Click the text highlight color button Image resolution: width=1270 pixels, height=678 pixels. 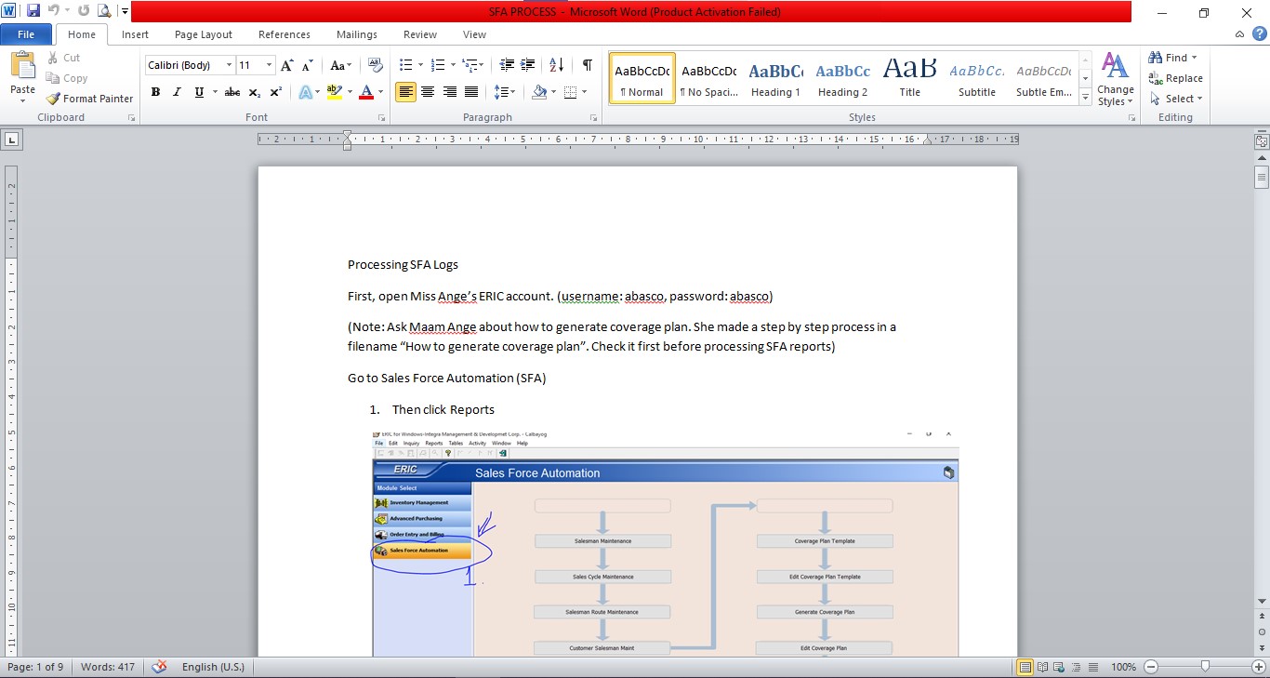coord(335,92)
